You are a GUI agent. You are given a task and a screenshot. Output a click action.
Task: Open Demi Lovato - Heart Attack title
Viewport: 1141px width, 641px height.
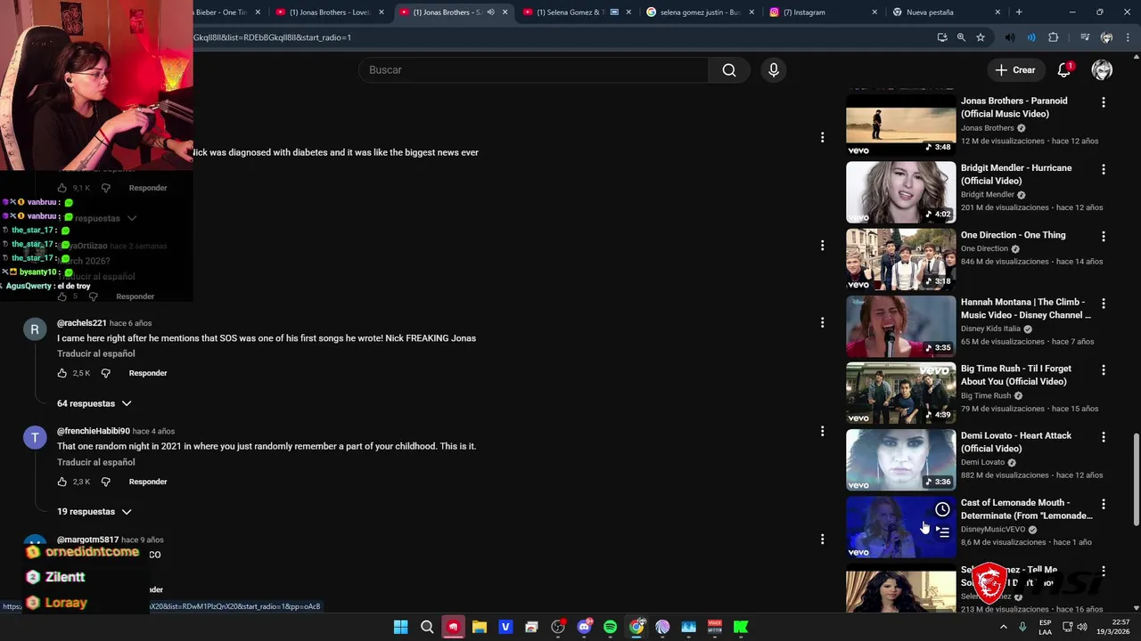1016,442
